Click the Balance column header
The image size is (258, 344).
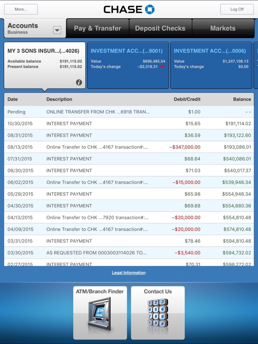(242, 99)
